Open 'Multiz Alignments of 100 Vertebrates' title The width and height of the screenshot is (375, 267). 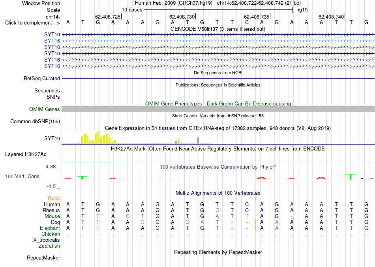(x=218, y=193)
